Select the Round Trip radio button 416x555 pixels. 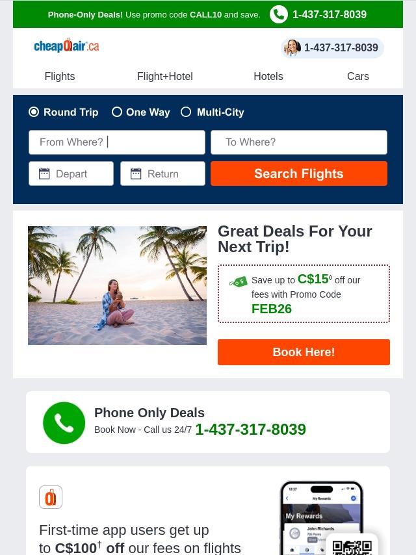[x=34, y=112]
